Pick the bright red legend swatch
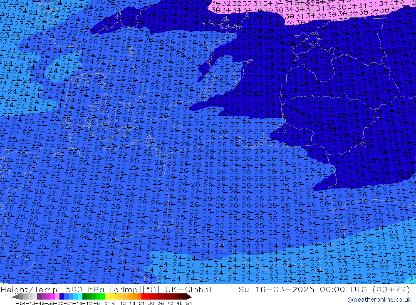Viewport: 416px width, 305px height. [144, 297]
